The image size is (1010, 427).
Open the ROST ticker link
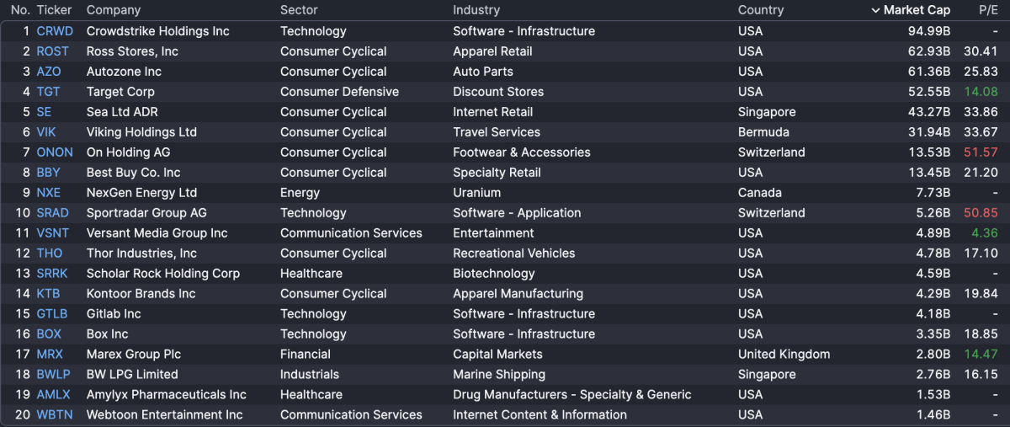pyautogui.click(x=53, y=51)
